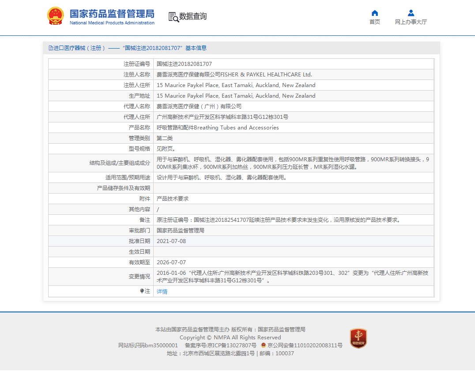Image resolution: width=475 pixels, height=380 pixels.
Task: Click agent name 费雪派克医疗保健（广州）有限公司
Action: (x=199, y=106)
